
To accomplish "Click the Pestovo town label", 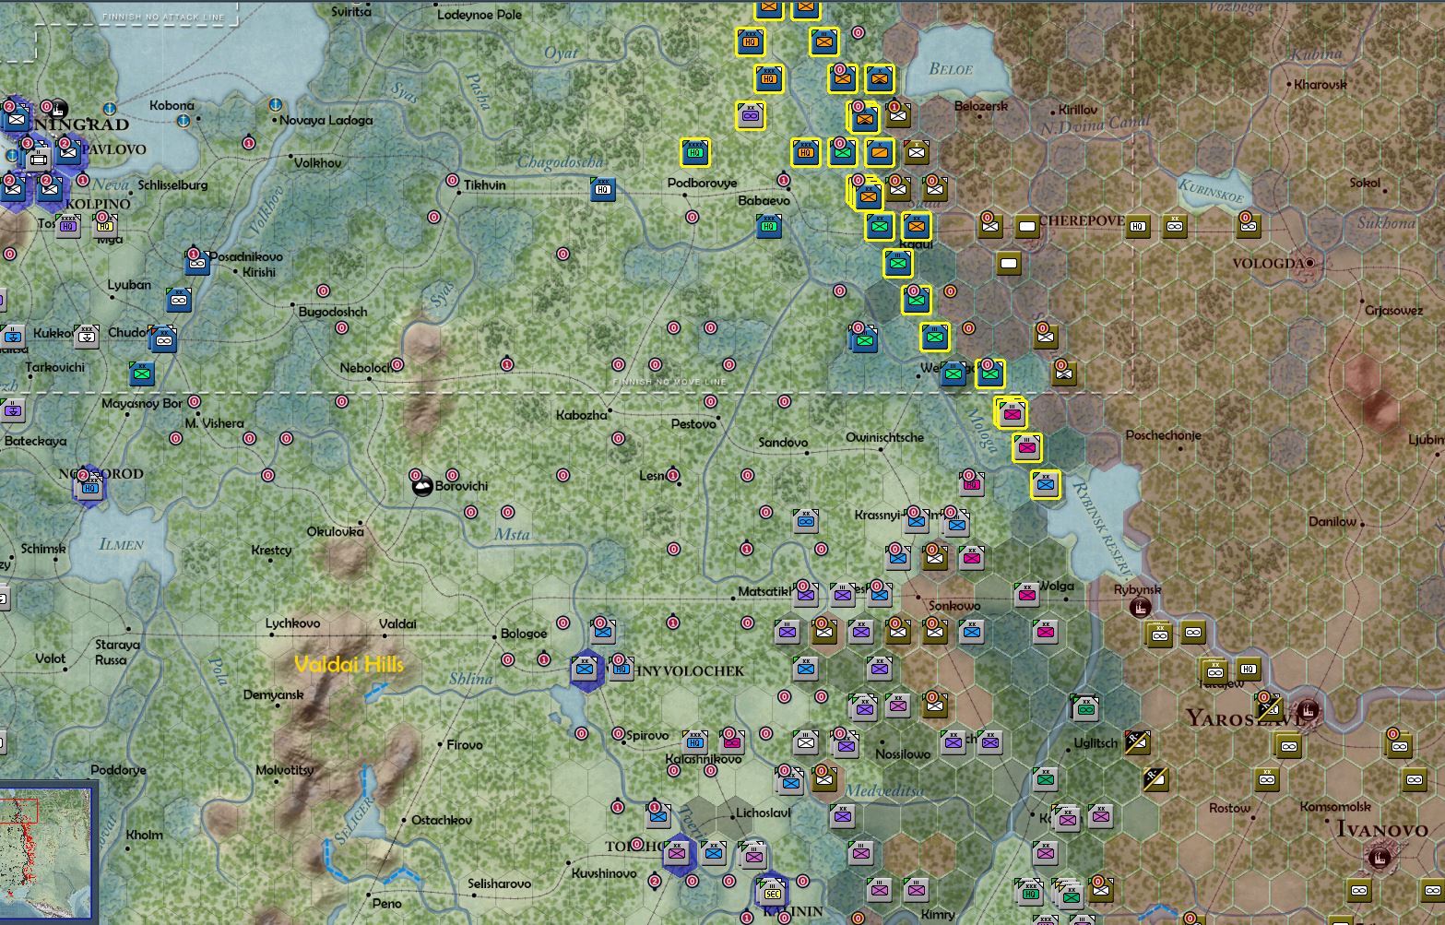I will click(693, 423).
